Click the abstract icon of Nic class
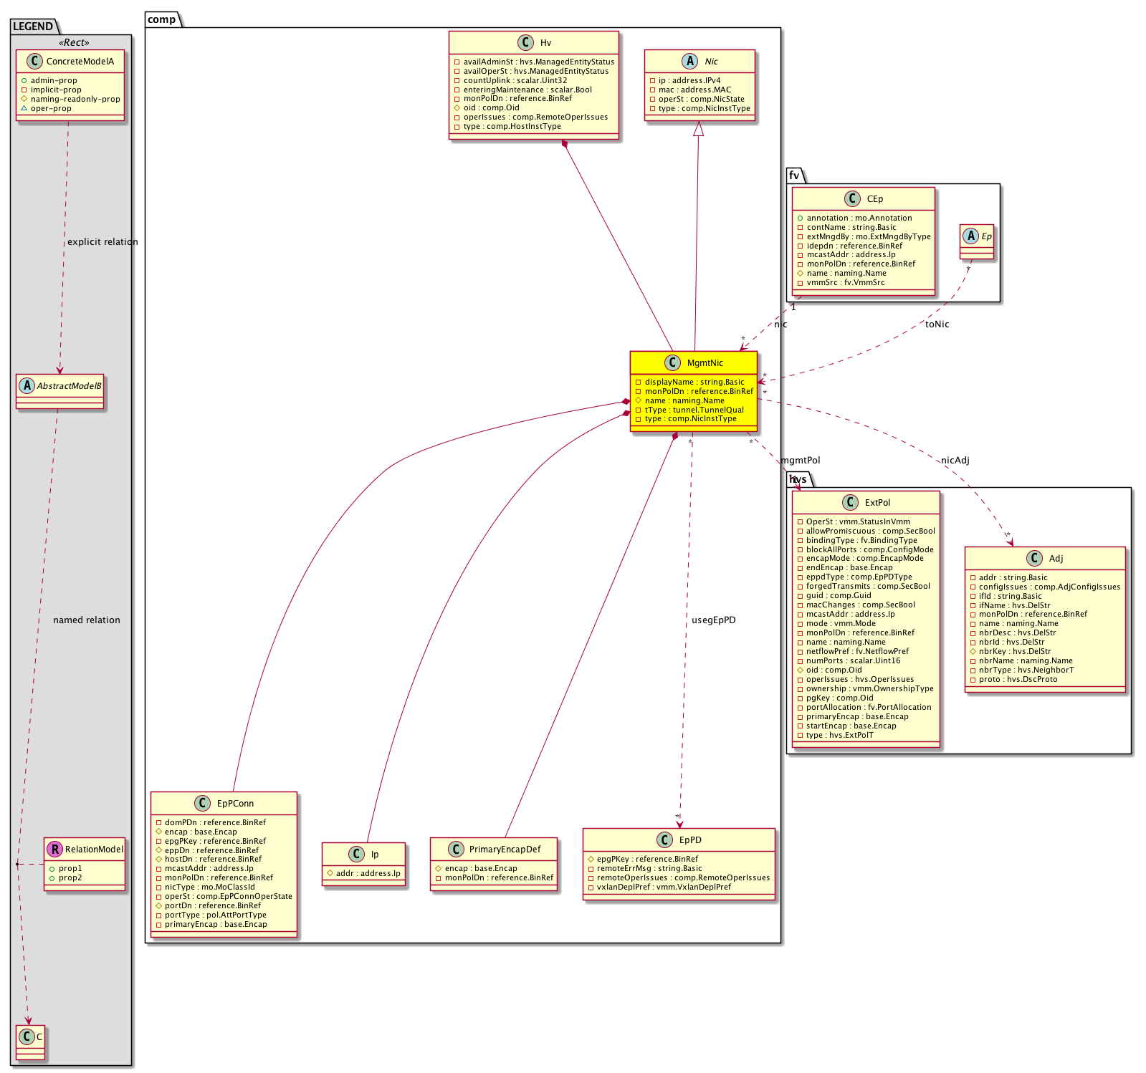 coord(690,61)
